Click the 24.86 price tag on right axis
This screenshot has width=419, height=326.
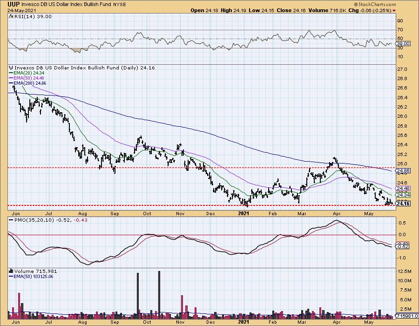coord(403,171)
